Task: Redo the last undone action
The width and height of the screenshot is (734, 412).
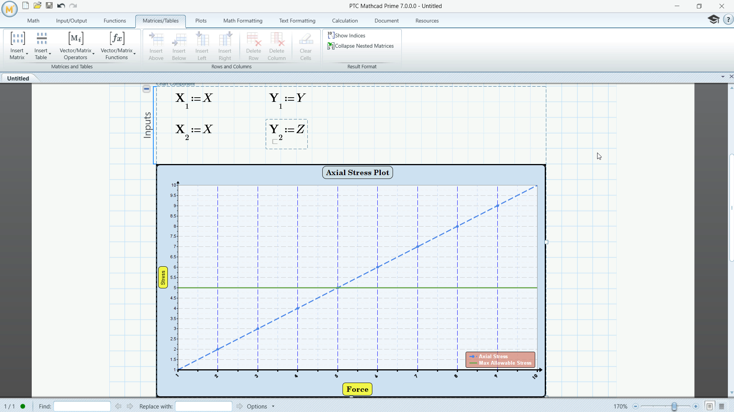Action: pyautogui.click(x=73, y=5)
